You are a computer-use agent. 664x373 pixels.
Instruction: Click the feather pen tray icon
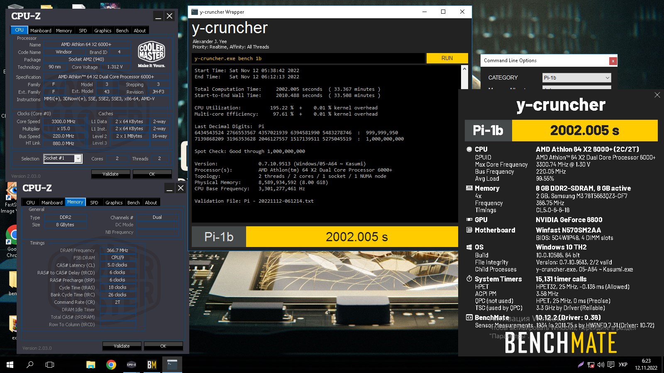pyautogui.click(x=581, y=365)
